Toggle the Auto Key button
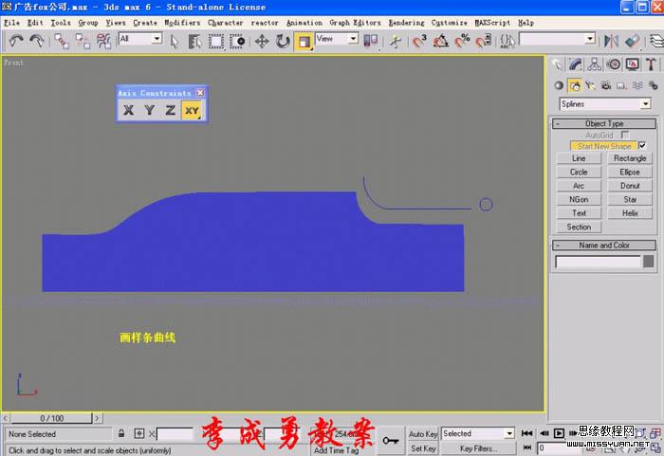664x456 pixels. click(x=423, y=434)
